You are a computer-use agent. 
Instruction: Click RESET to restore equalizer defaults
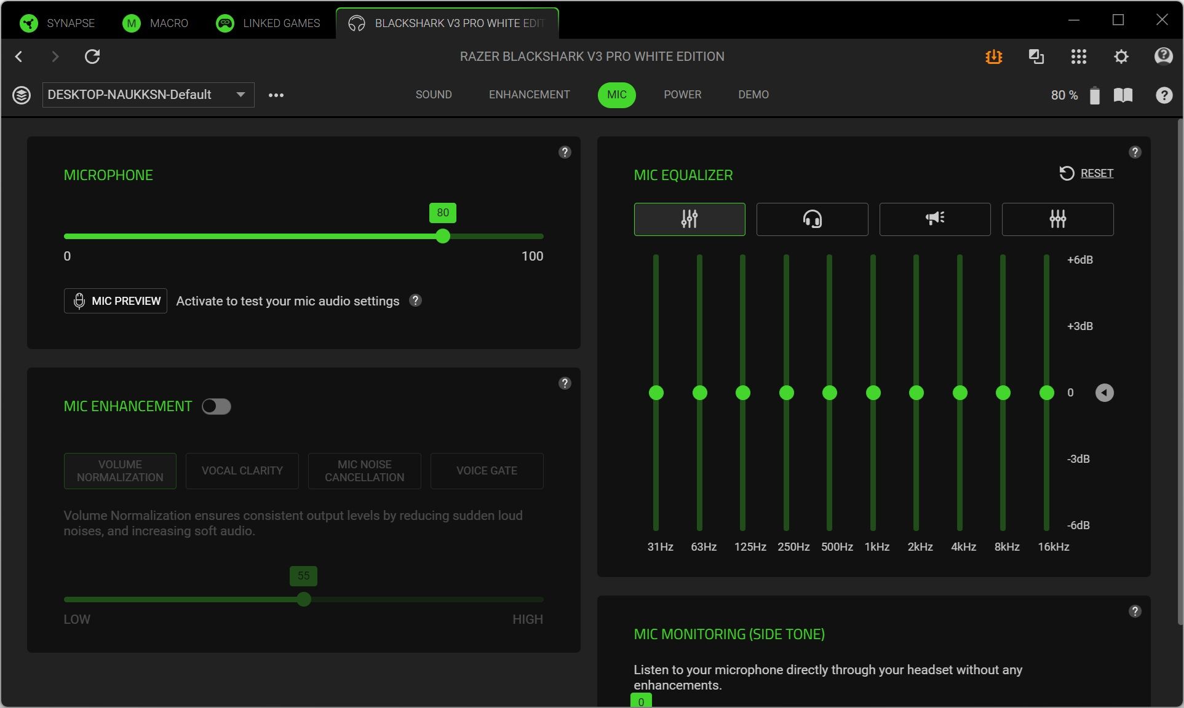tap(1097, 173)
